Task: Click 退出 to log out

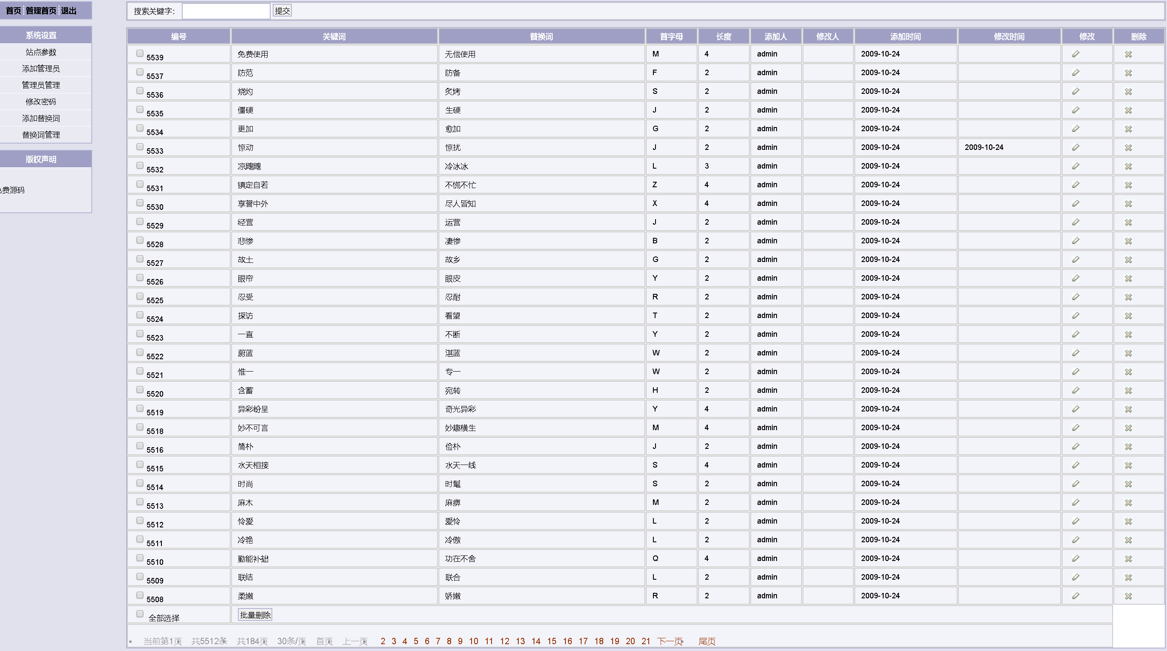Action: coord(68,11)
